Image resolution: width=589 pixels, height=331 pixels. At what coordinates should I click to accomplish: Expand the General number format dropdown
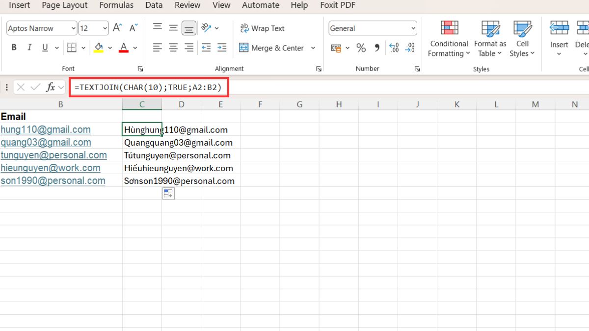coord(413,28)
